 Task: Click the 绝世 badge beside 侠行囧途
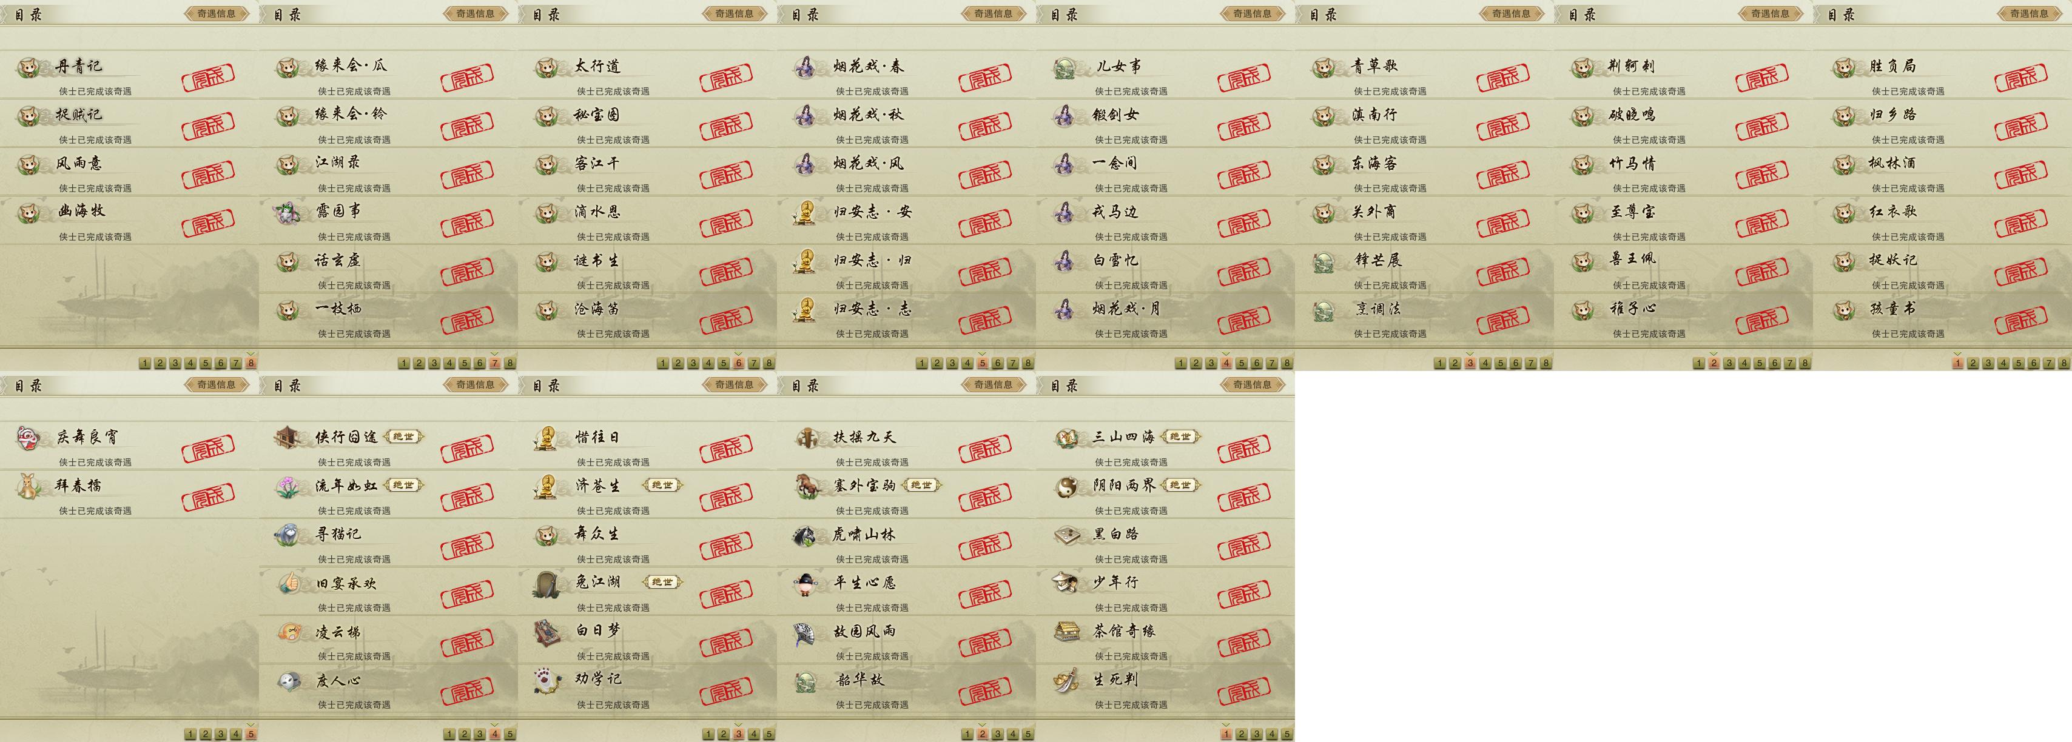pos(404,436)
